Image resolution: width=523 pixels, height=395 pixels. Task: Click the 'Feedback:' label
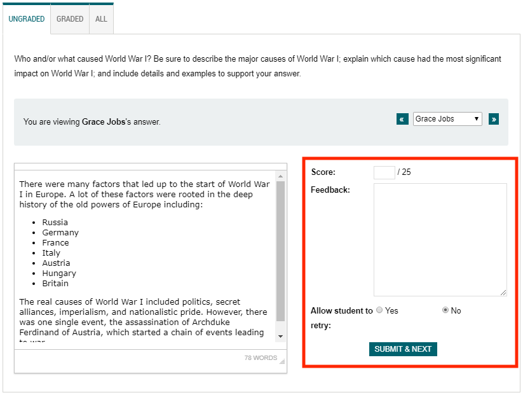tap(330, 190)
